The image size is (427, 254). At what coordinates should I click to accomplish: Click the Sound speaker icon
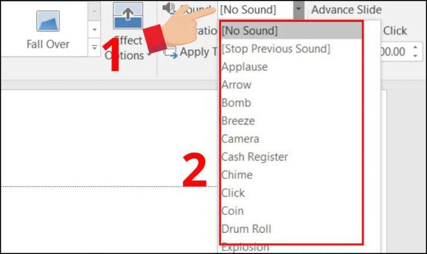point(169,8)
